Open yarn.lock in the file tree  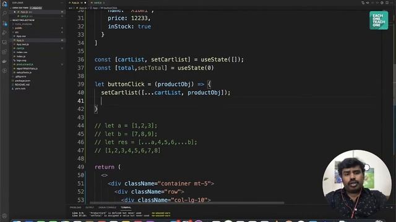pyautogui.click(x=20, y=89)
